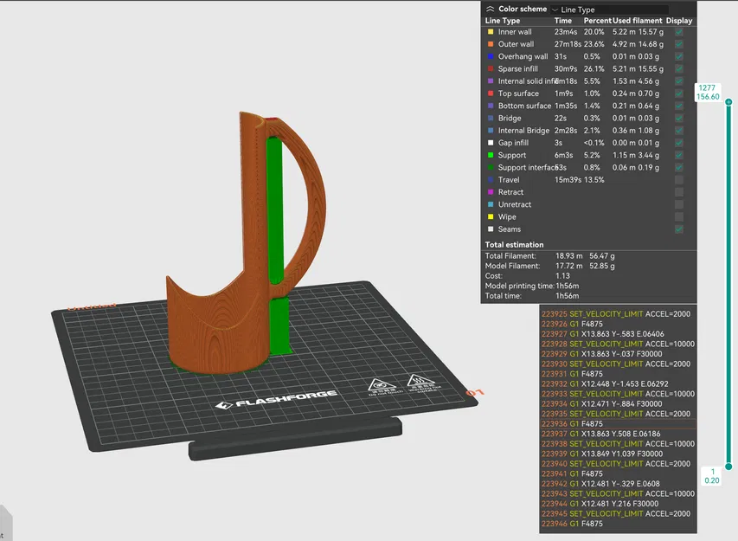Image resolution: width=738 pixels, height=541 pixels.
Task: Toggle the Support display checkbox off
Action: [x=679, y=156]
